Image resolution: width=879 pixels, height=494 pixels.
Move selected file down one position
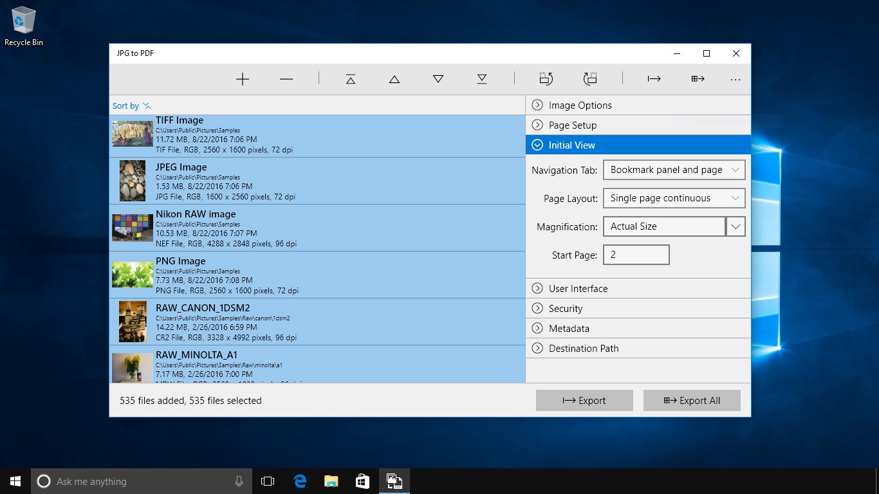[x=438, y=79]
